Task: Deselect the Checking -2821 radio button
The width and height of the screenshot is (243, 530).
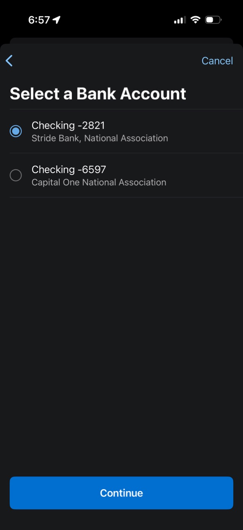Action: [16, 131]
